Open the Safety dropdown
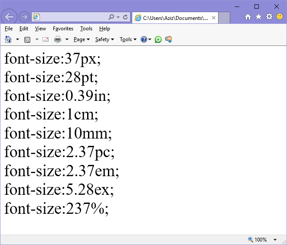The height and width of the screenshot is (245, 287). point(104,39)
